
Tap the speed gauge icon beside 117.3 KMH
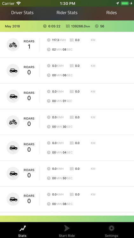(49, 40)
